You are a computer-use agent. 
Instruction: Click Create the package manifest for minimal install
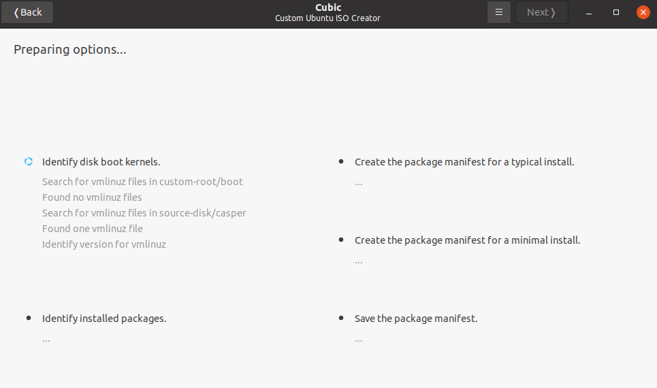pyautogui.click(x=467, y=240)
